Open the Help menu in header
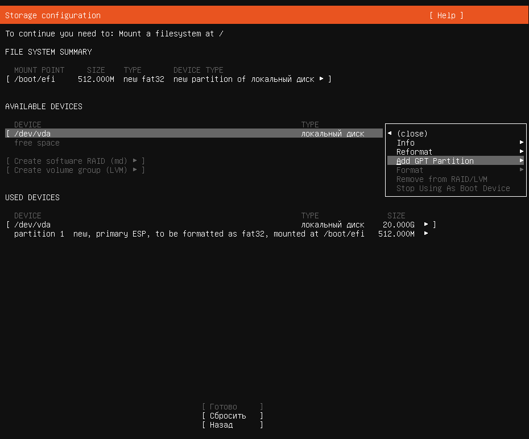Viewport: 529px width, 439px height. [447, 15]
